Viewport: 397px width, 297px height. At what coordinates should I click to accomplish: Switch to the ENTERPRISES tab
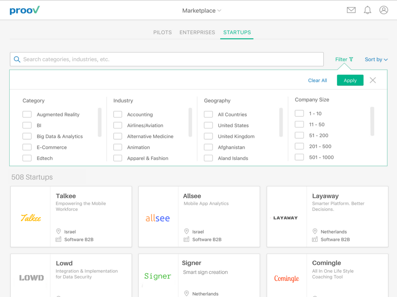pyautogui.click(x=197, y=32)
